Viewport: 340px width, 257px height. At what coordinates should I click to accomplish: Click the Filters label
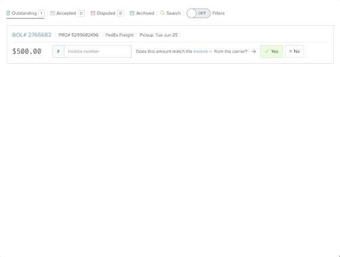click(218, 13)
